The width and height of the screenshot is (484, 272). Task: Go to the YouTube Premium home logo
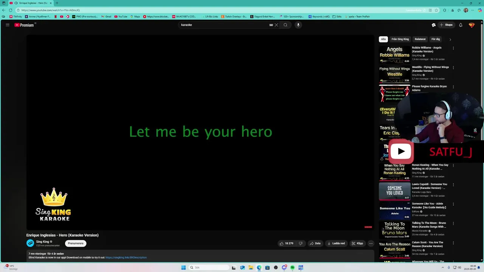coord(25,25)
